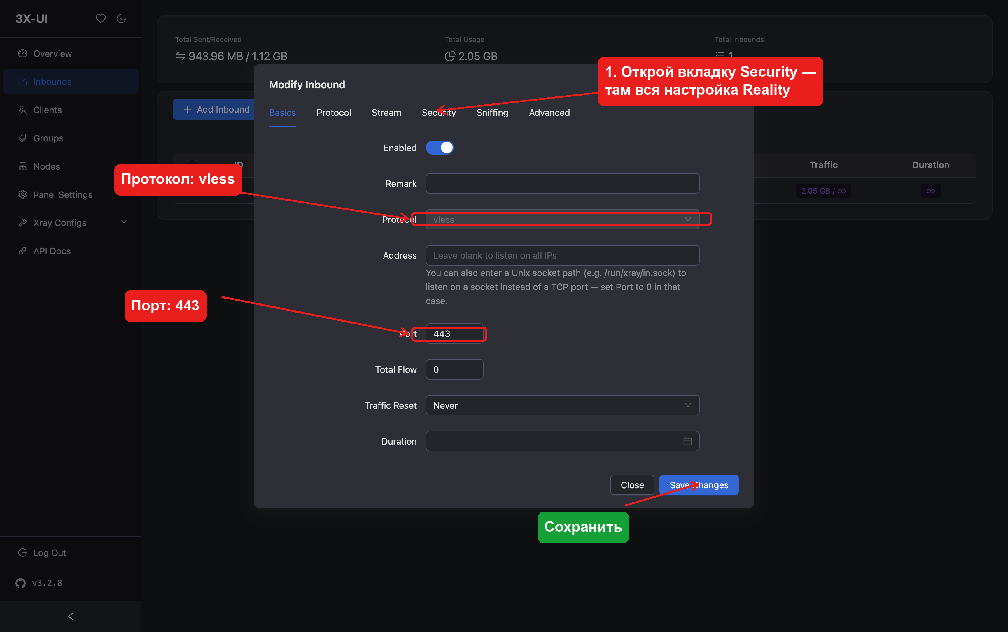Open the Duration calendar icon
This screenshot has height=632, width=1008.
point(687,441)
